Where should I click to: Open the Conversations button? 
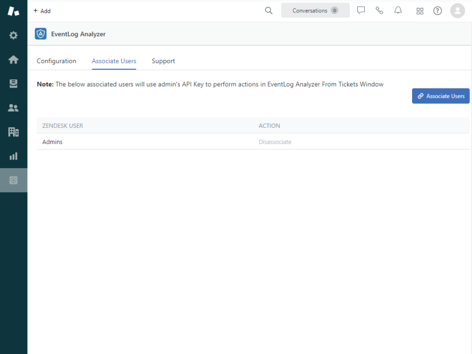pyautogui.click(x=315, y=11)
